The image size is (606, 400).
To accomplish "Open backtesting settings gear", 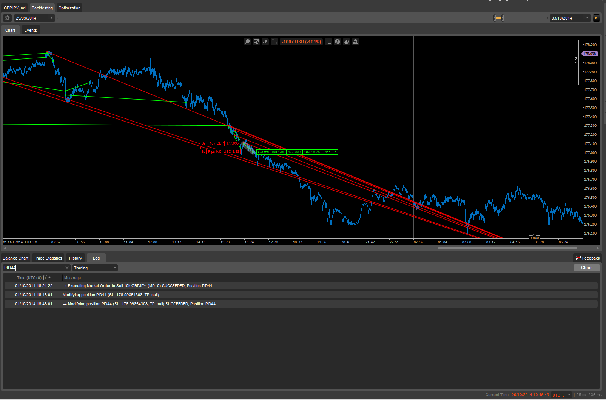I will coord(7,18).
